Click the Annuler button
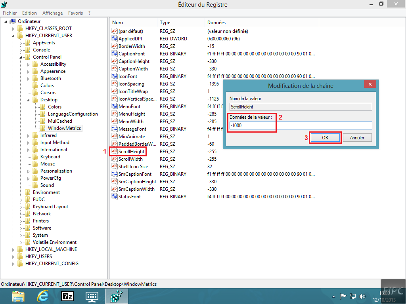Screen dimensions: 406x304 click(x=357, y=138)
